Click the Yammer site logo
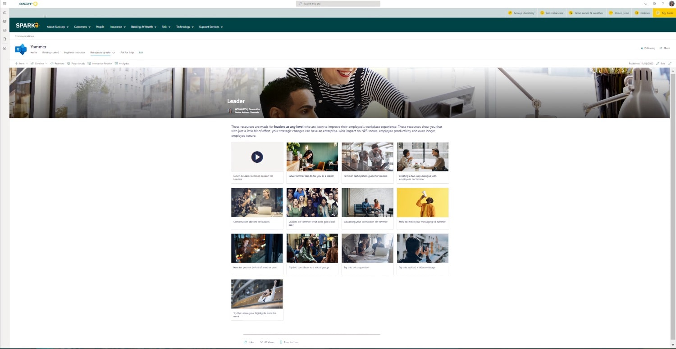Screen dimensions: 676x349 pos(21,49)
